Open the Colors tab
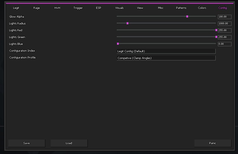The image size is (238, 154). [x=202, y=8]
